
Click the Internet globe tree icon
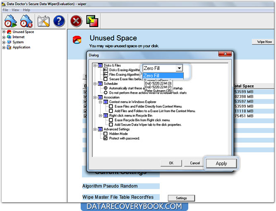pyautogui.click(x=9, y=37)
